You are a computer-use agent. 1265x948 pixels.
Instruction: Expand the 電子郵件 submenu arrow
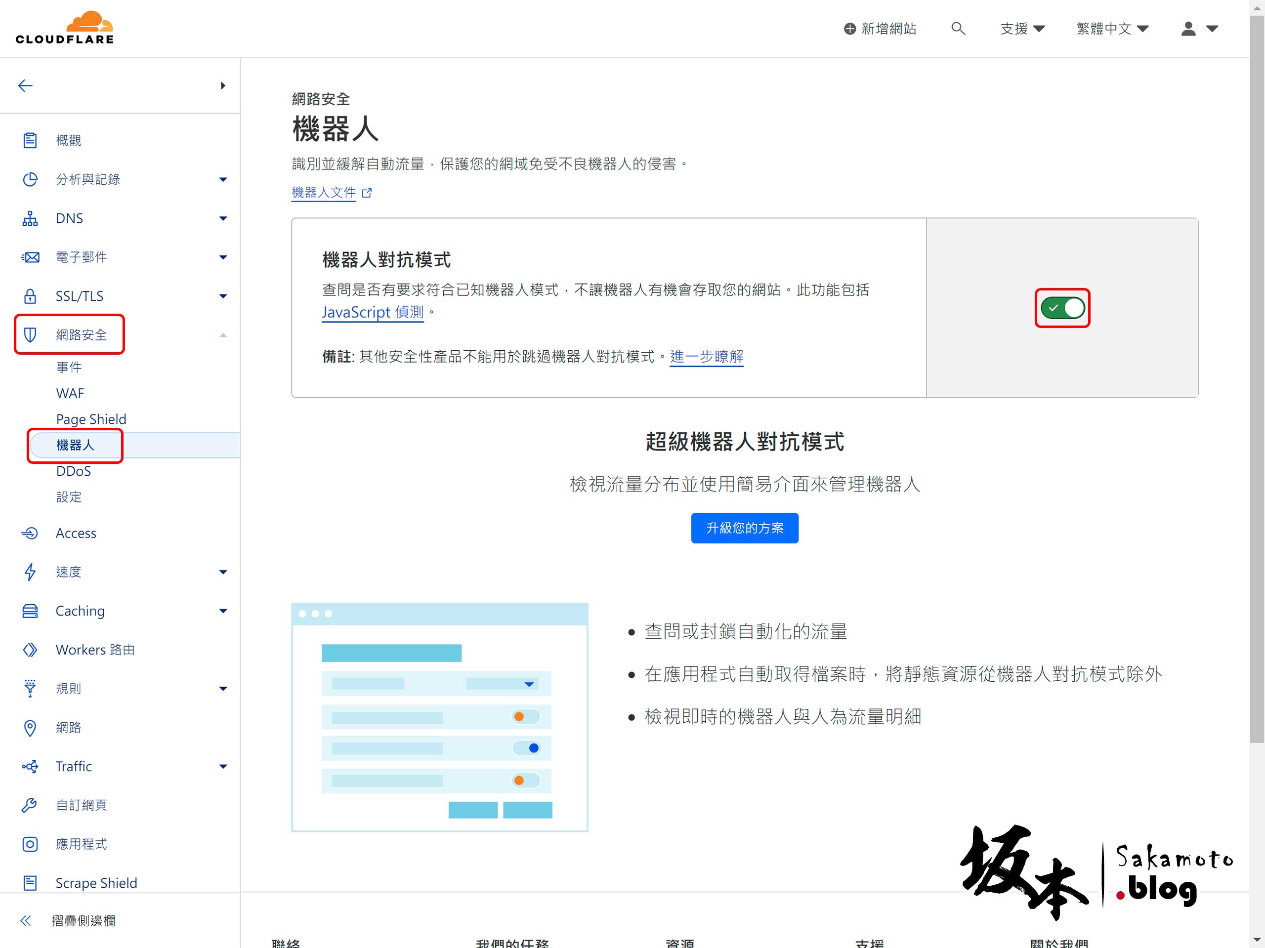tap(223, 257)
